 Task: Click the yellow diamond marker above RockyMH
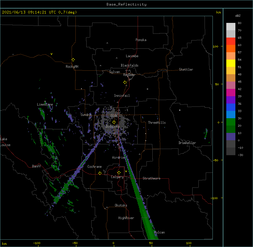(x=73, y=60)
